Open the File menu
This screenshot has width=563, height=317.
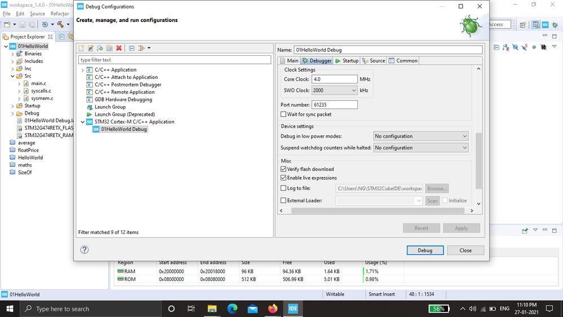(6, 14)
